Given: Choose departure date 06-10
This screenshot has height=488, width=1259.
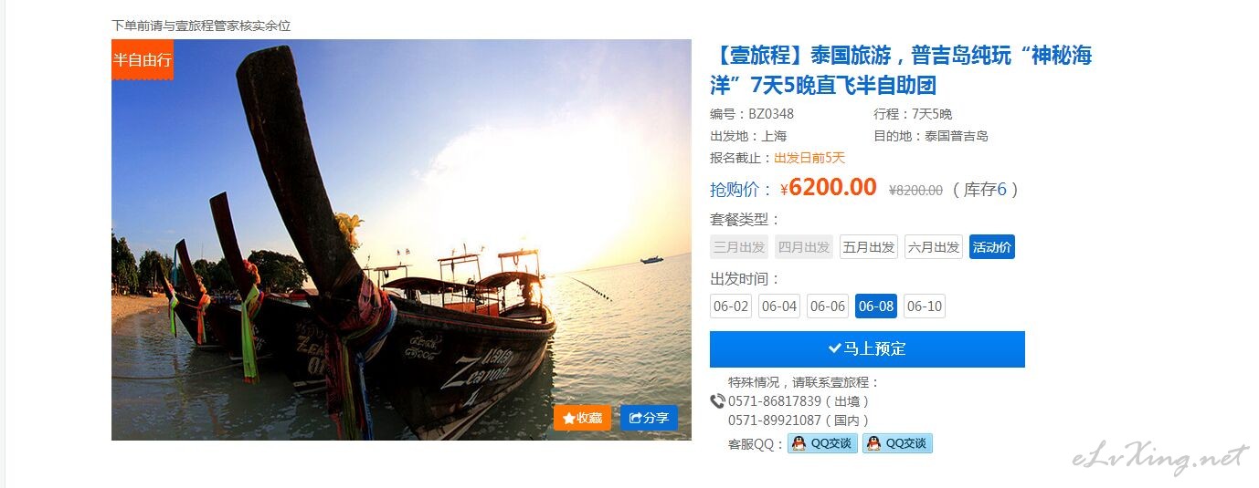Looking at the screenshot, I should point(925,306).
